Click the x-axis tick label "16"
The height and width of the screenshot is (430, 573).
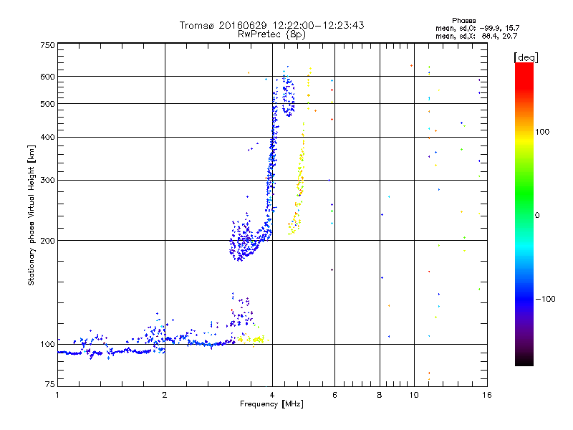tap(487, 395)
